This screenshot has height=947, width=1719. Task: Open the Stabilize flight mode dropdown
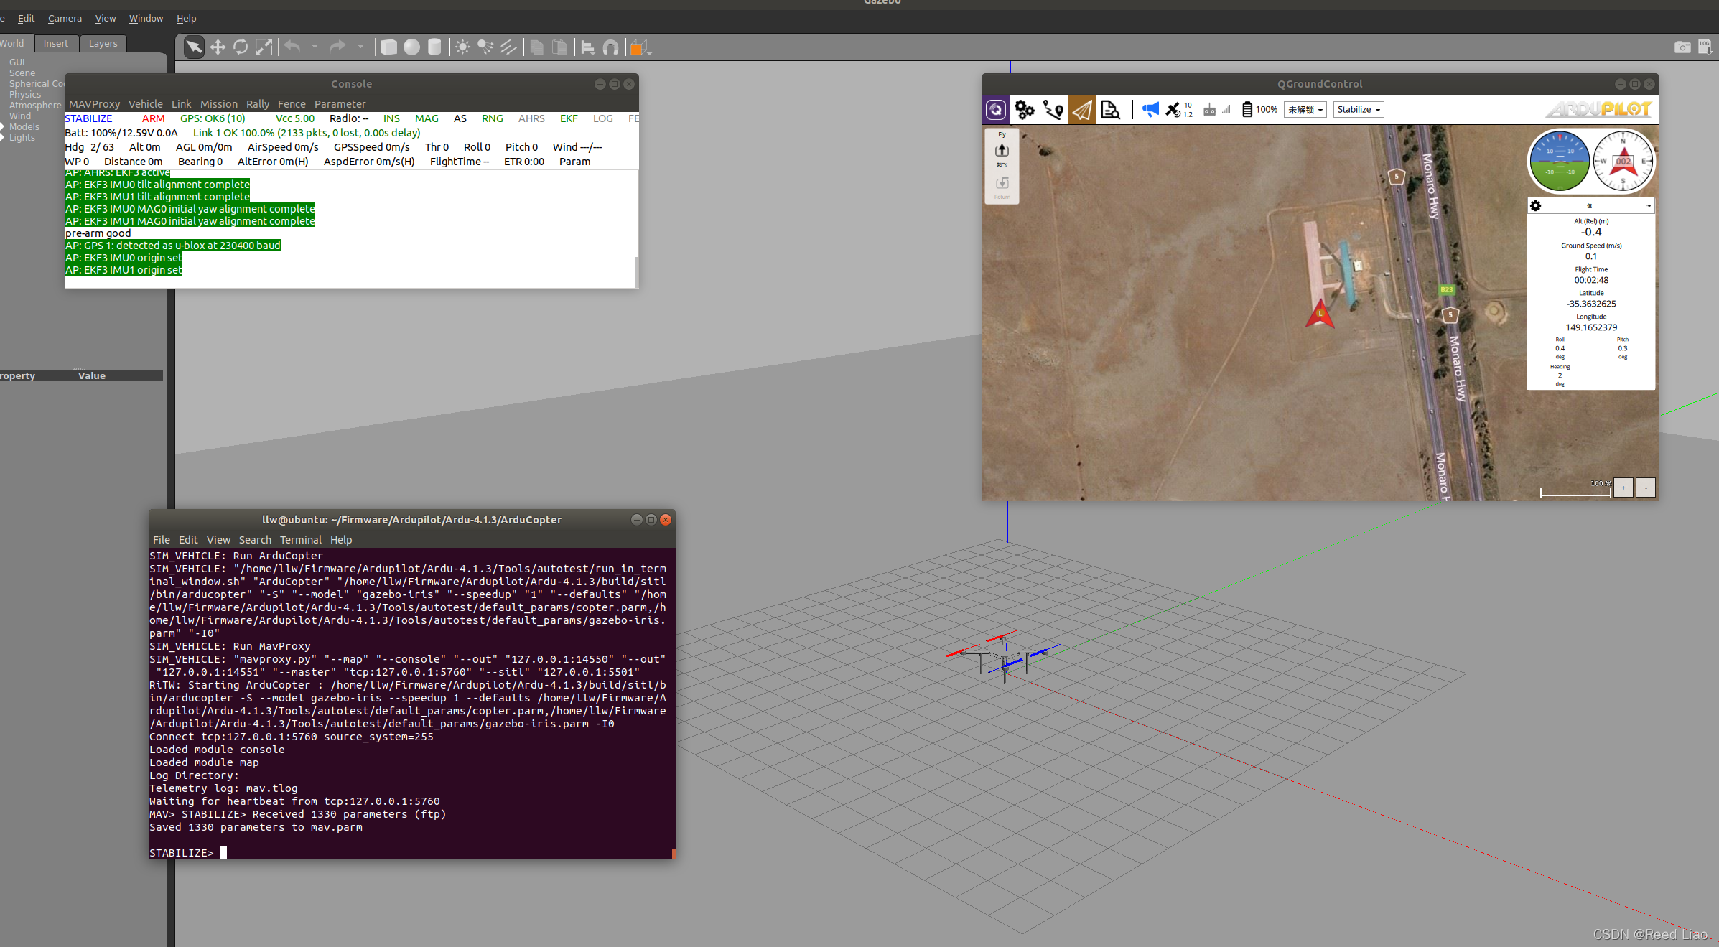tap(1359, 110)
